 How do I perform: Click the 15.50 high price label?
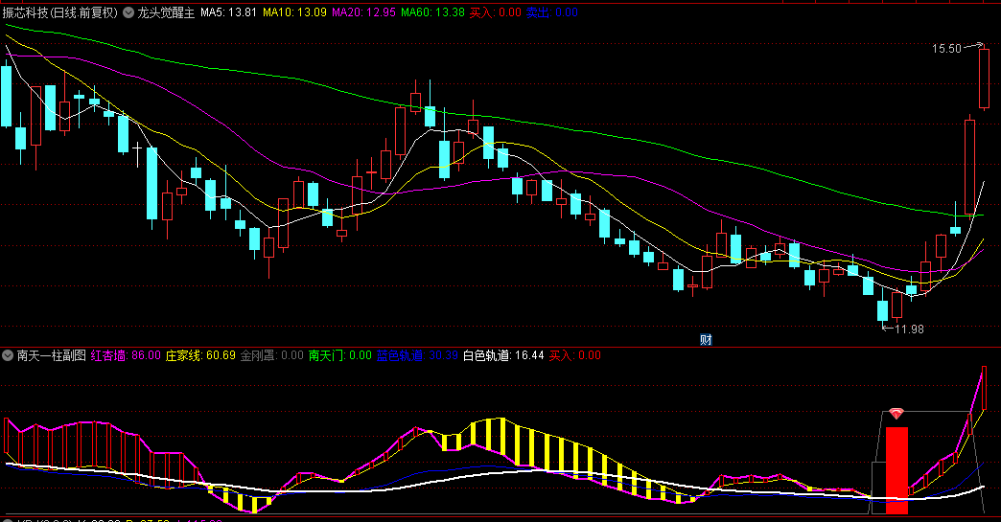946,49
